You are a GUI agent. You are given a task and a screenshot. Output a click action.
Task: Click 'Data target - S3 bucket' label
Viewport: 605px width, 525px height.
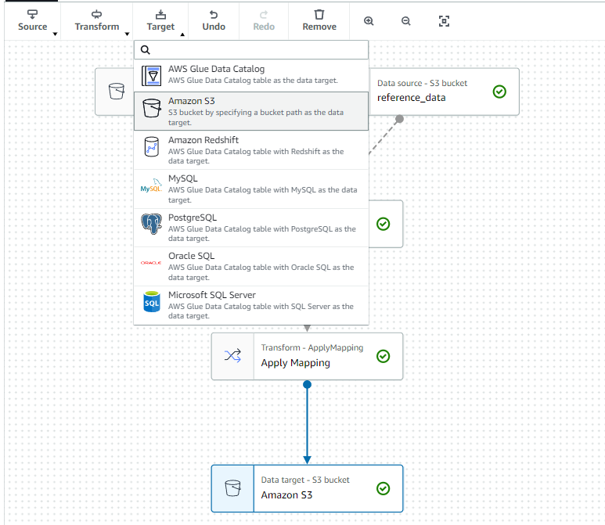pos(305,480)
